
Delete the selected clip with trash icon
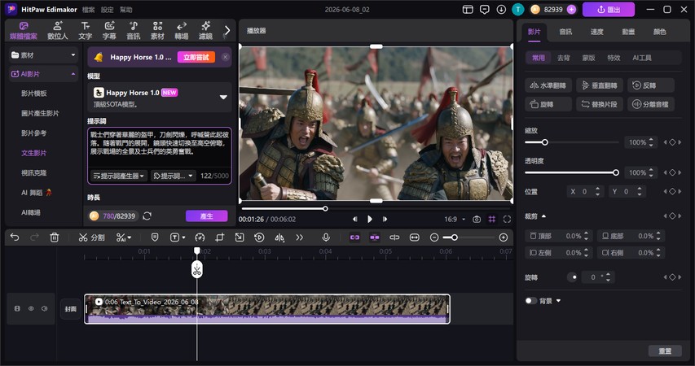pyautogui.click(x=54, y=237)
